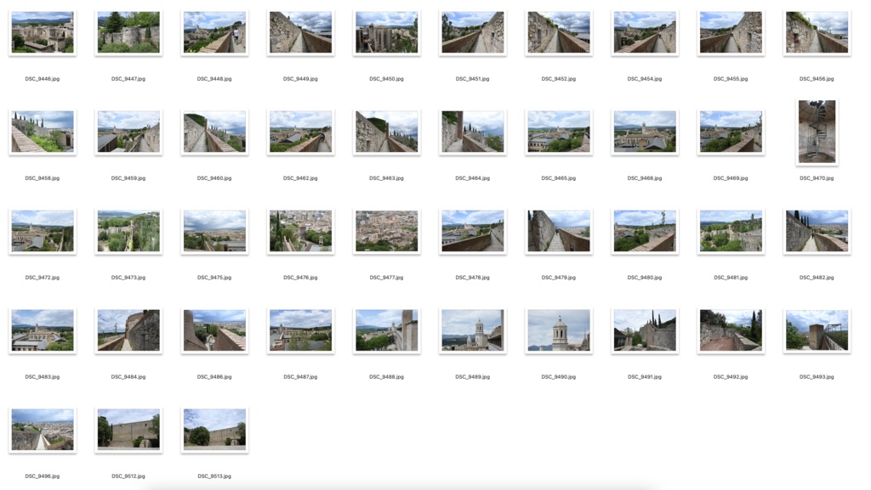
Task: Select the DSC_9449.jpg thumbnail
Action: [x=300, y=33]
